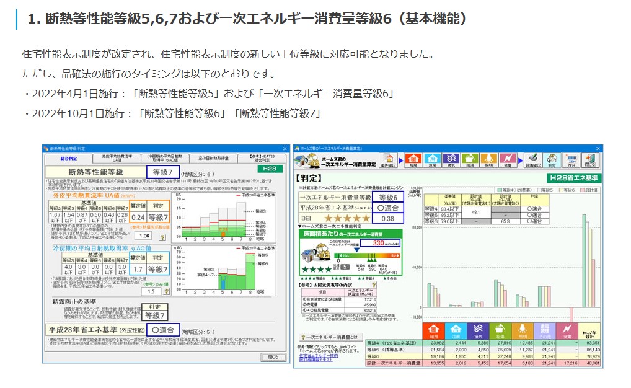Click the ホームズ君 mascot logo in energy window

pos(307,161)
